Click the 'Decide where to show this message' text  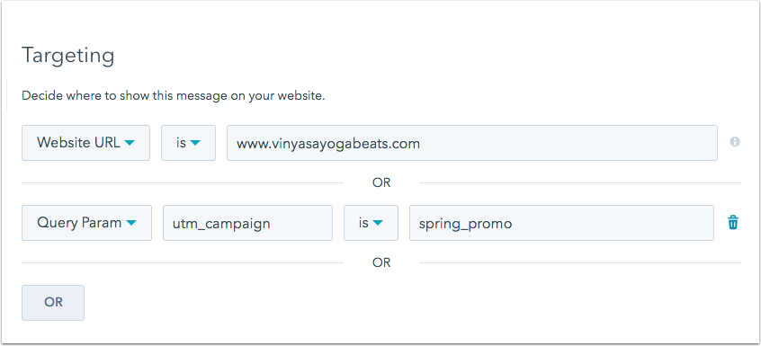tap(174, 96)
